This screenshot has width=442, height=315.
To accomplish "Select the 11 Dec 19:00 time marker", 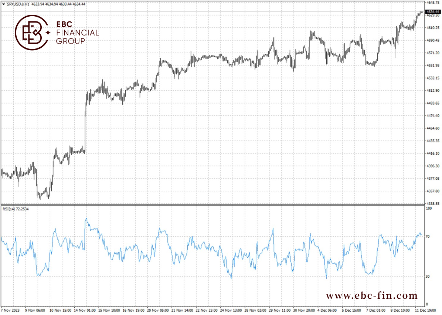I will coord(425,310).
